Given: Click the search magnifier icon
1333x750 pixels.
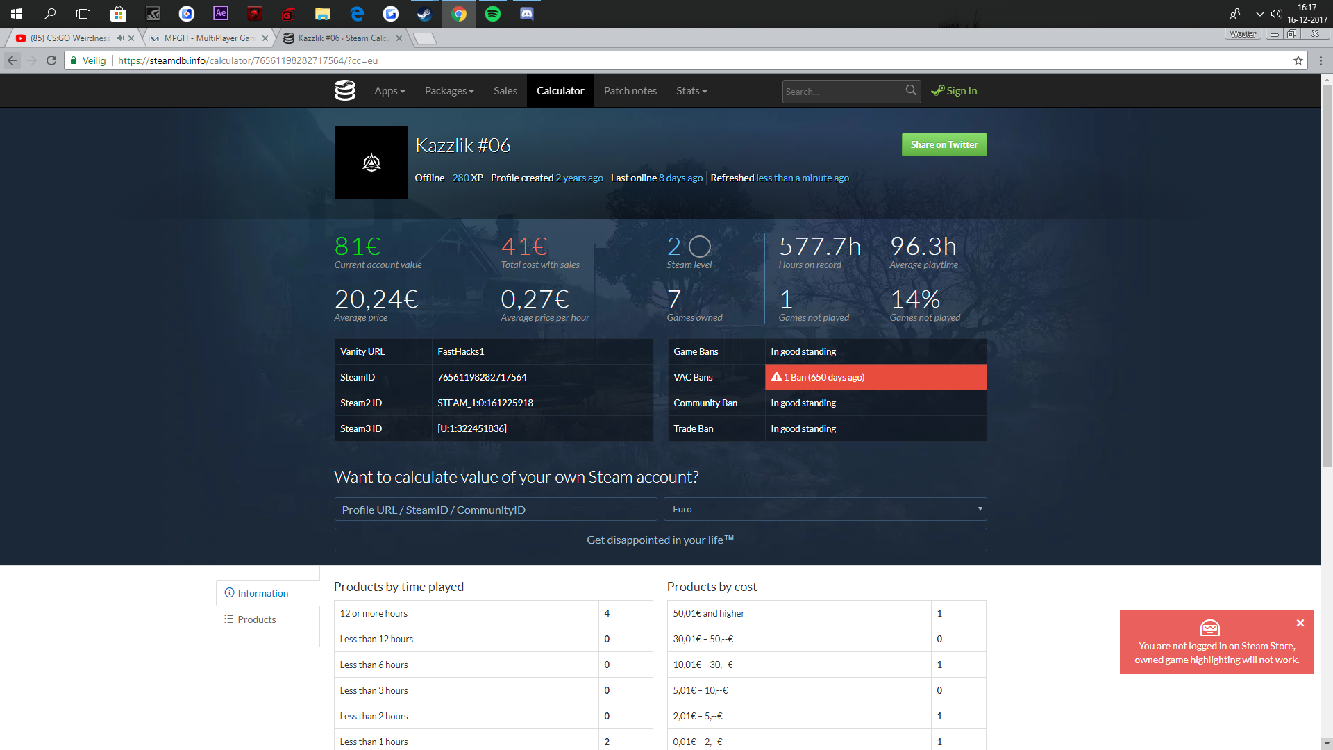Looking at the screenshot, I should click(x=911, y=91).
